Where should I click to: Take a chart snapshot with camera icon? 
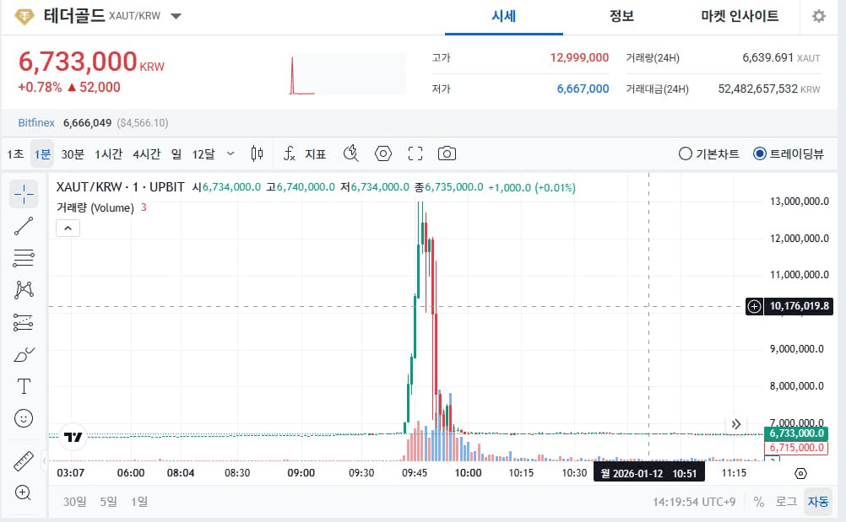[447, 153]
